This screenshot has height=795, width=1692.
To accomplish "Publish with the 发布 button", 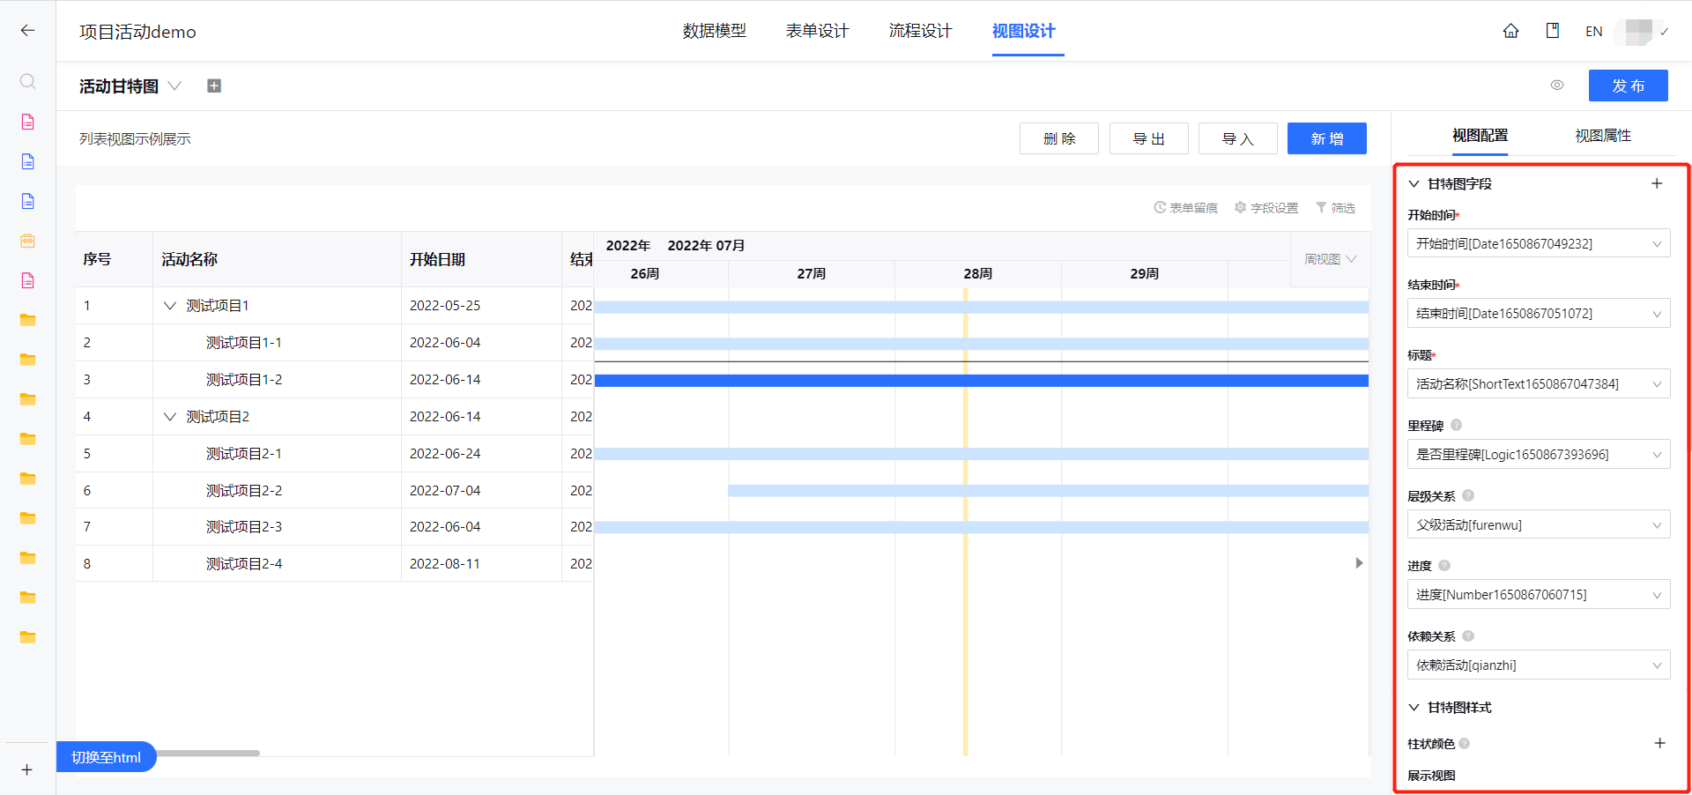I will [x=1629, y=85].
